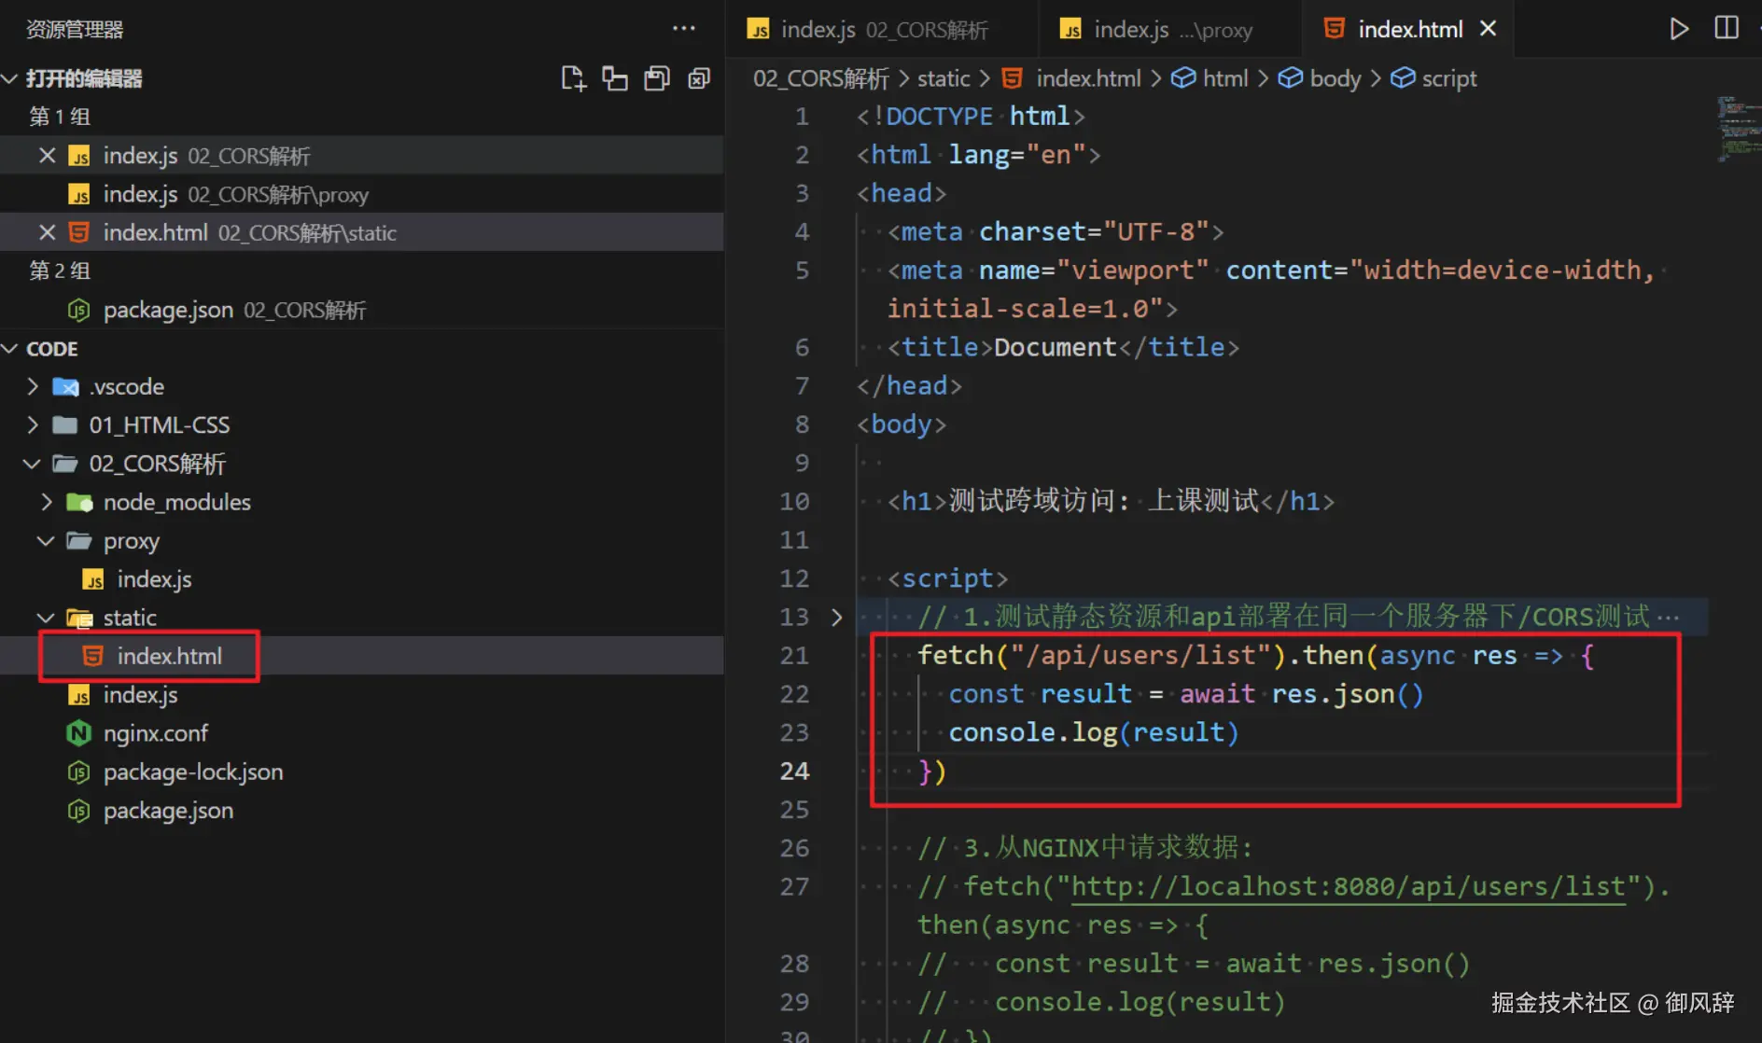
Task: Click the body breadcrumb symbol
Action: point(1335,78)
